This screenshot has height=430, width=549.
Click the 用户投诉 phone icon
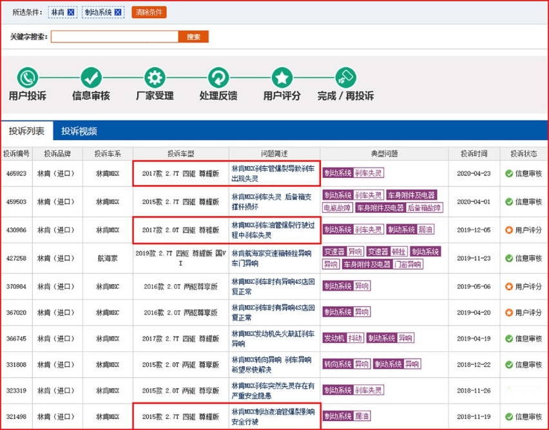[28, 77]
